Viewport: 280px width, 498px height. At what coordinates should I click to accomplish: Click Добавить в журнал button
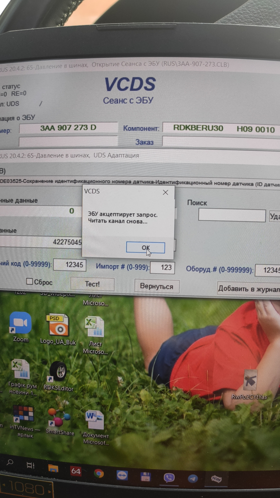248,288
